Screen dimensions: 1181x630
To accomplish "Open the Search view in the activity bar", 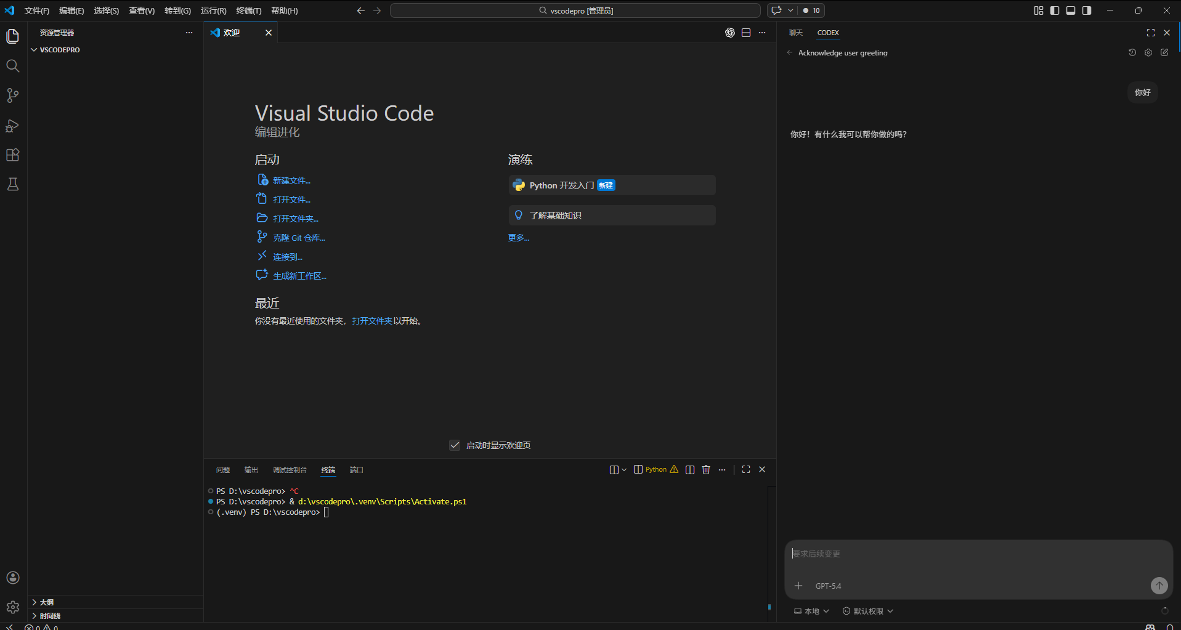I will click(x=13, y=66).
